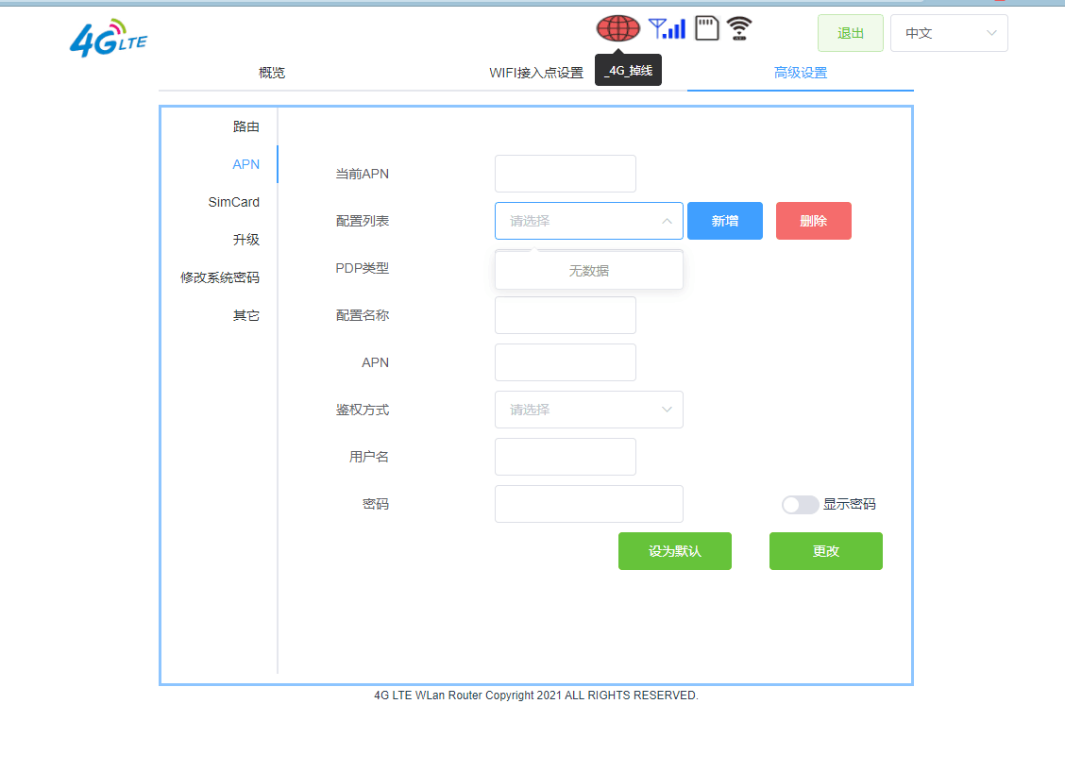Screen dimensions: 1065x771
Task: Click the 新增 button
Action: (x=724, y=221)
